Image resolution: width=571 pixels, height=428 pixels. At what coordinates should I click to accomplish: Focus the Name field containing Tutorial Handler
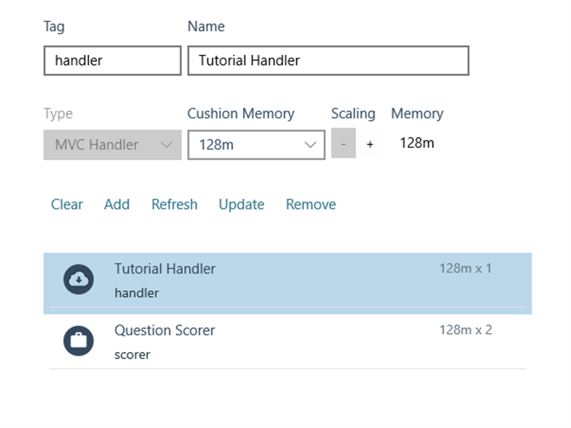[329, 61]
